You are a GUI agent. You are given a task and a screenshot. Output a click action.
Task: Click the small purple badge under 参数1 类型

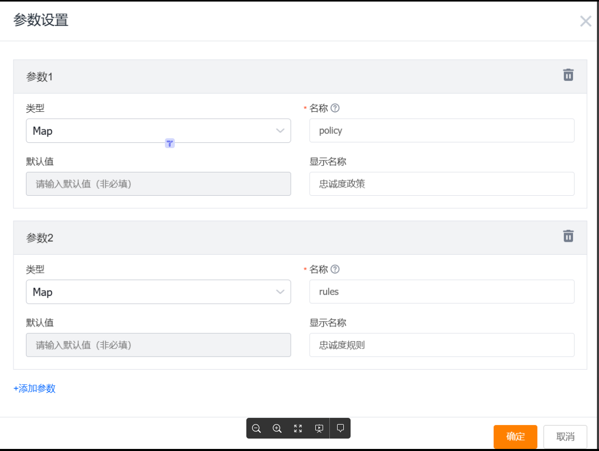click(170, 143)
